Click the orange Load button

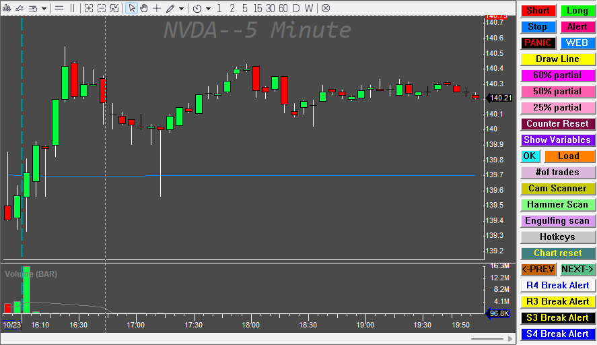[x=569, y=156]
